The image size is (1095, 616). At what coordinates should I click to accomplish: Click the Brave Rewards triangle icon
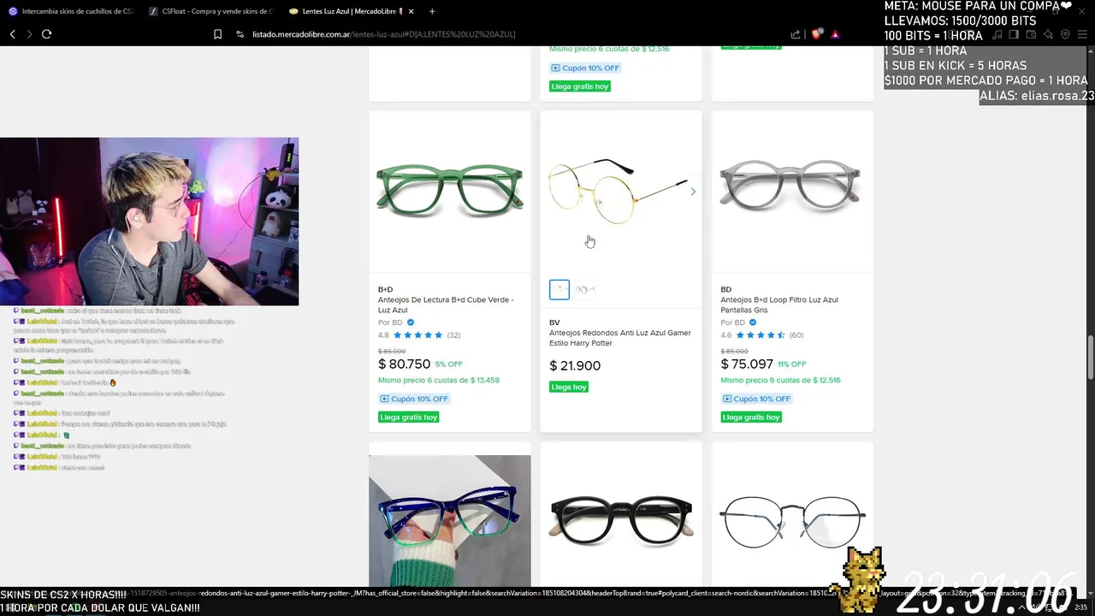click(835, 34)
